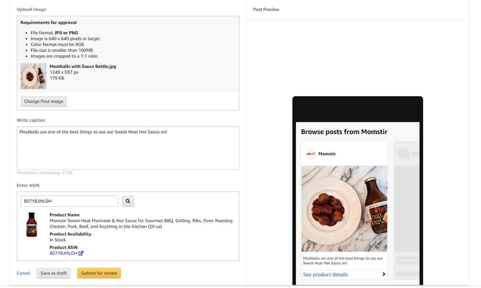Click the ASIN search magnifier icon

coord(128,201)
